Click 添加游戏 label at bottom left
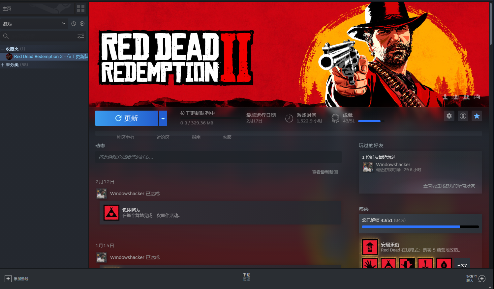This screenshot has width=494, height=289. pyautogui.click(x=21, y=279)
